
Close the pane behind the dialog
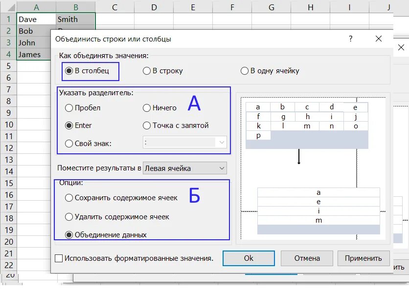click(x=401, y=47)
